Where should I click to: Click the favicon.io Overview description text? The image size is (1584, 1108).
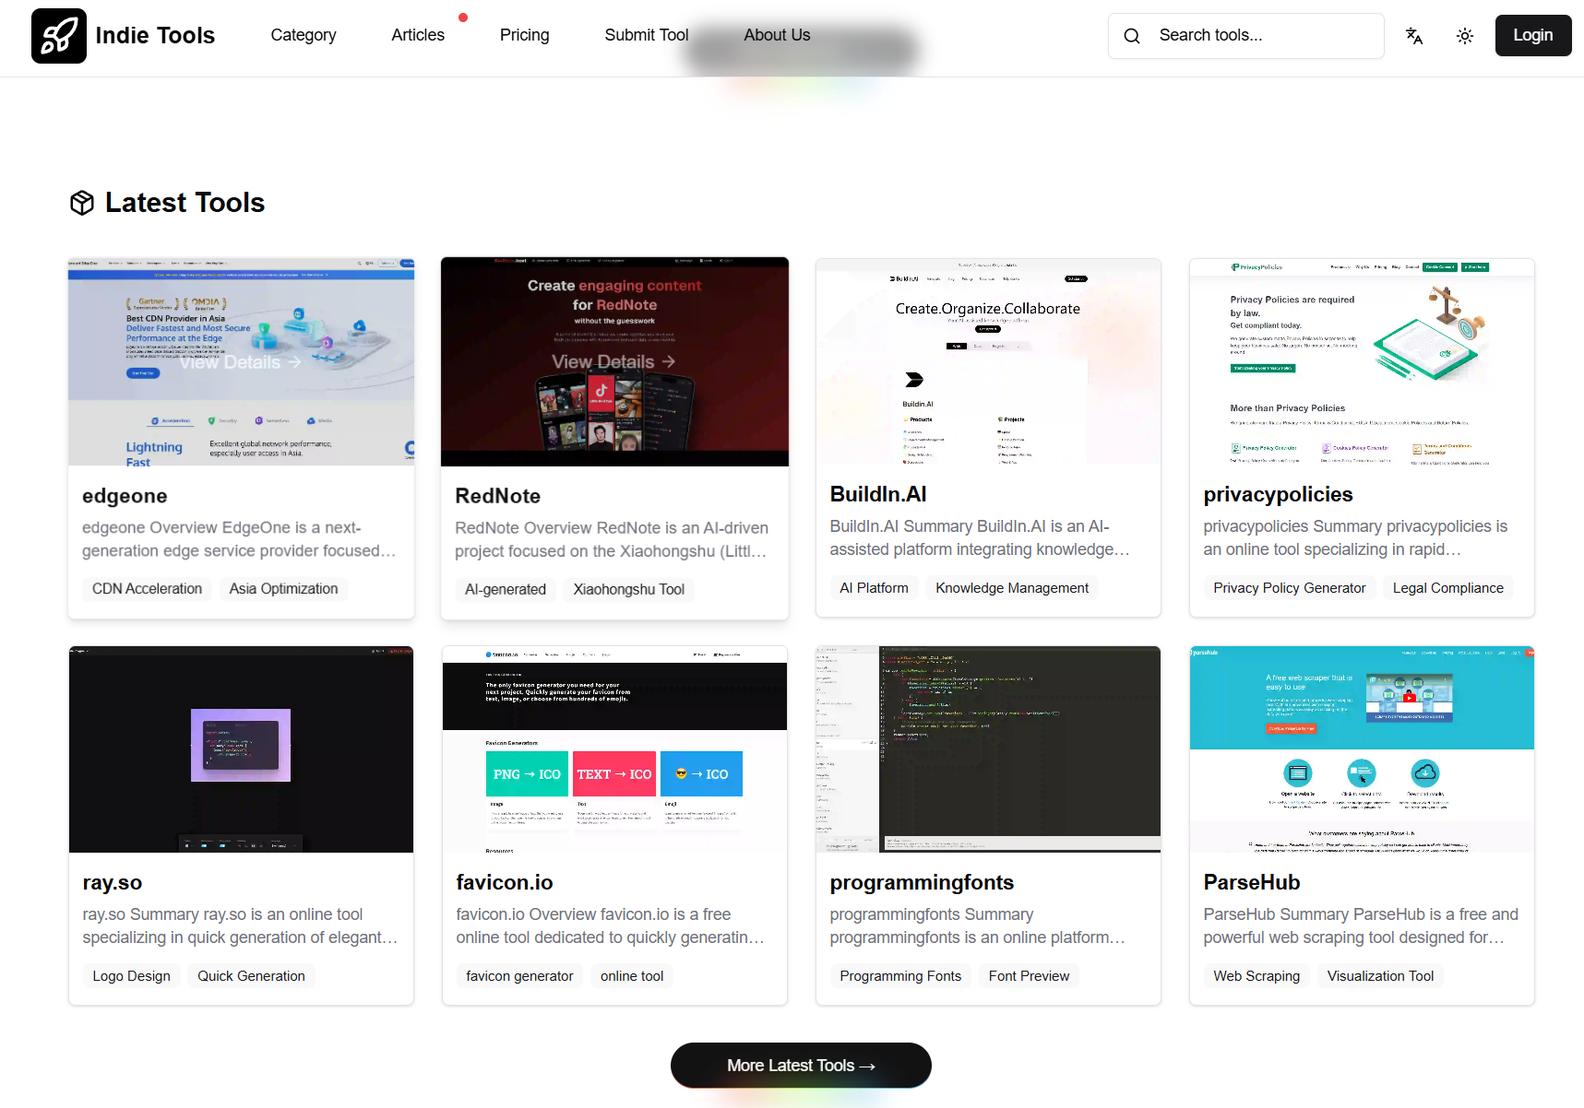611,925
